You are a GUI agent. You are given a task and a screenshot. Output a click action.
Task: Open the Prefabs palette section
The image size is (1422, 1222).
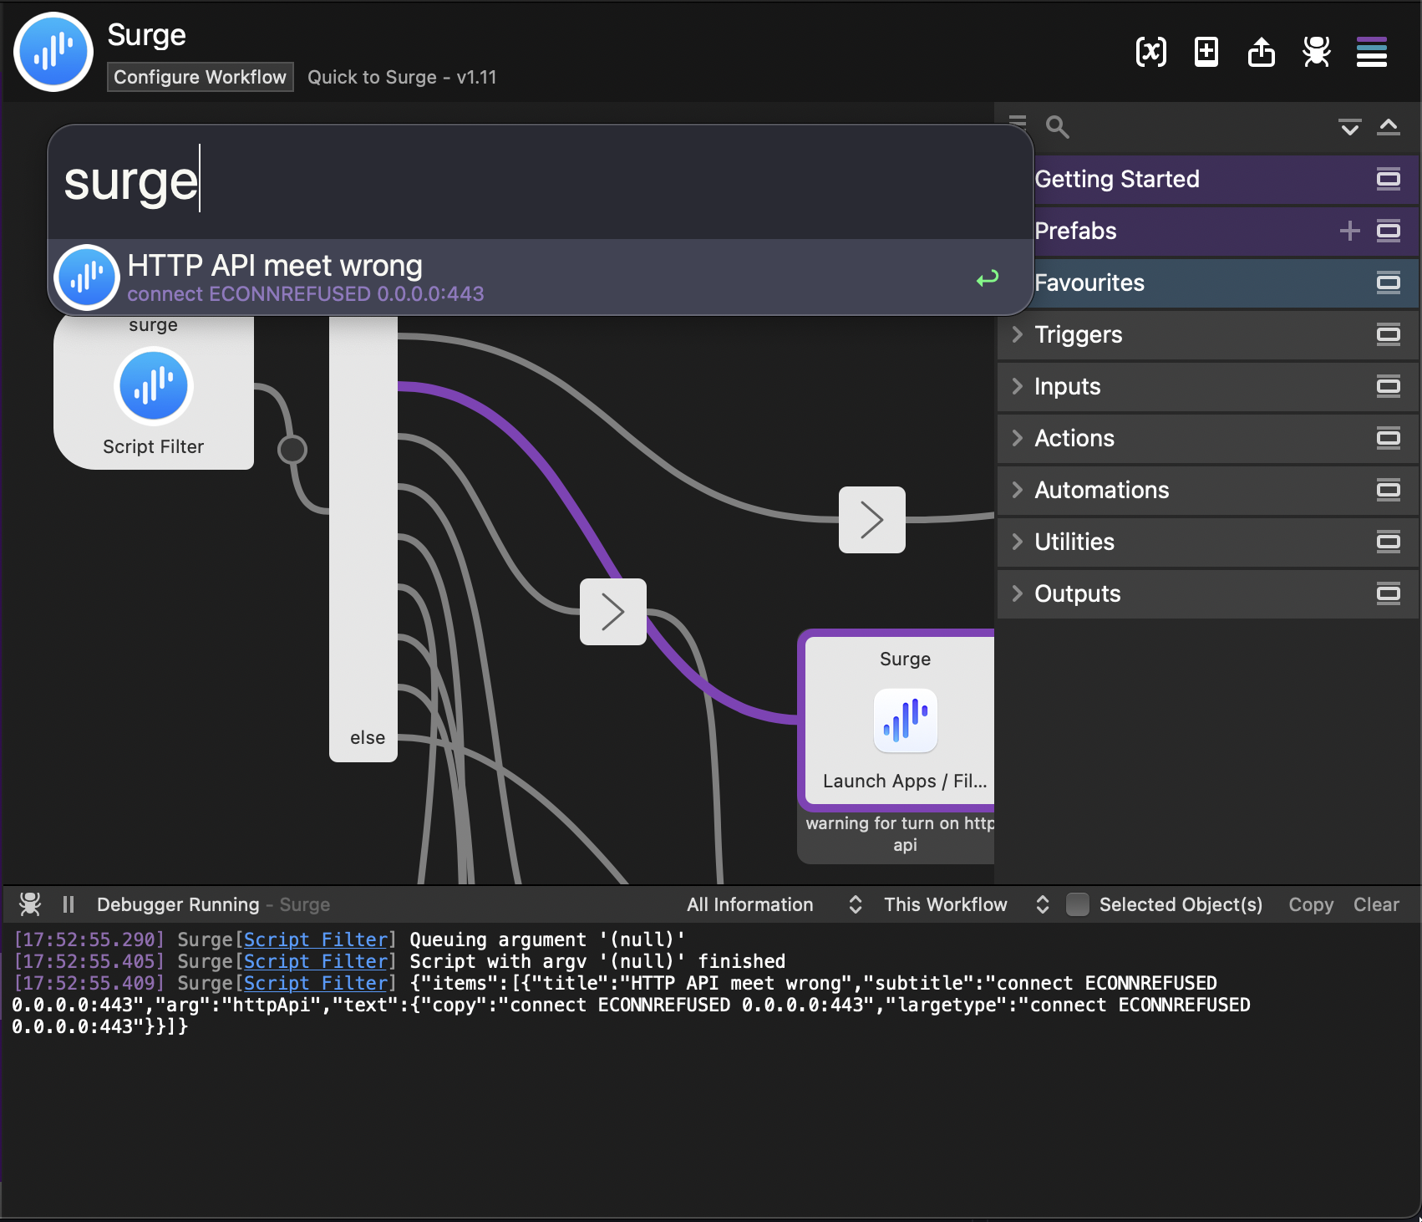point(1207,231)
